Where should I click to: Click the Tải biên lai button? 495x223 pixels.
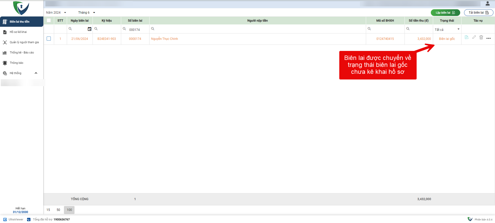[478, 13]
